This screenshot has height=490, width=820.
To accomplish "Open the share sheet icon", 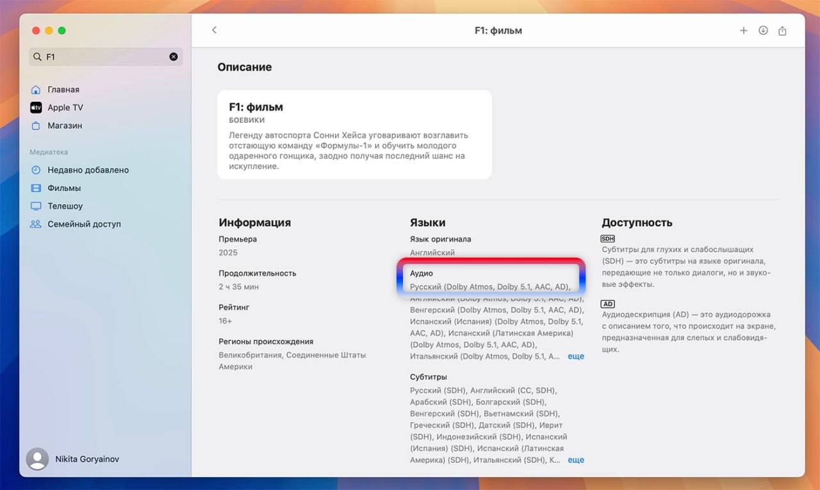I will tap(782, 30).
